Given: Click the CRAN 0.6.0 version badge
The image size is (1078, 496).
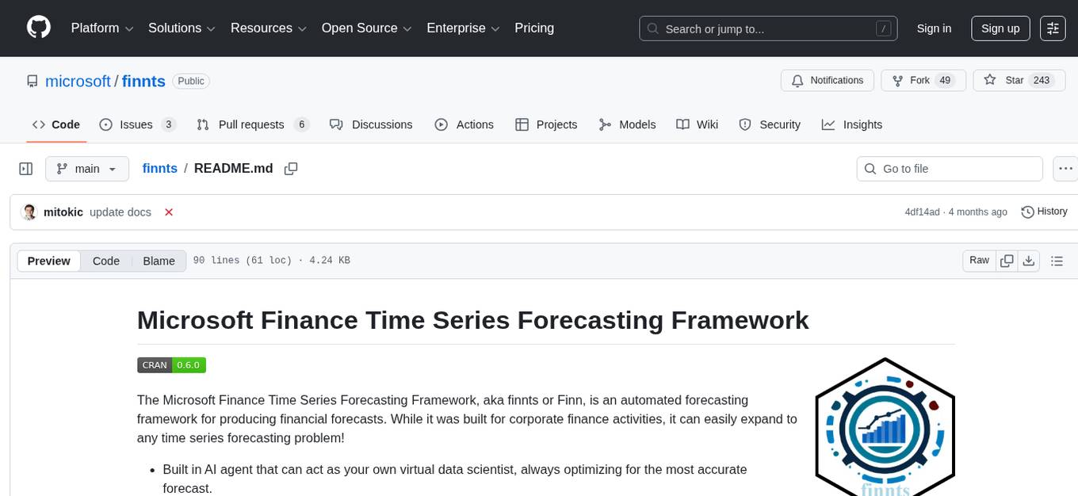Looking at the screenshot, I should [171, 365].
